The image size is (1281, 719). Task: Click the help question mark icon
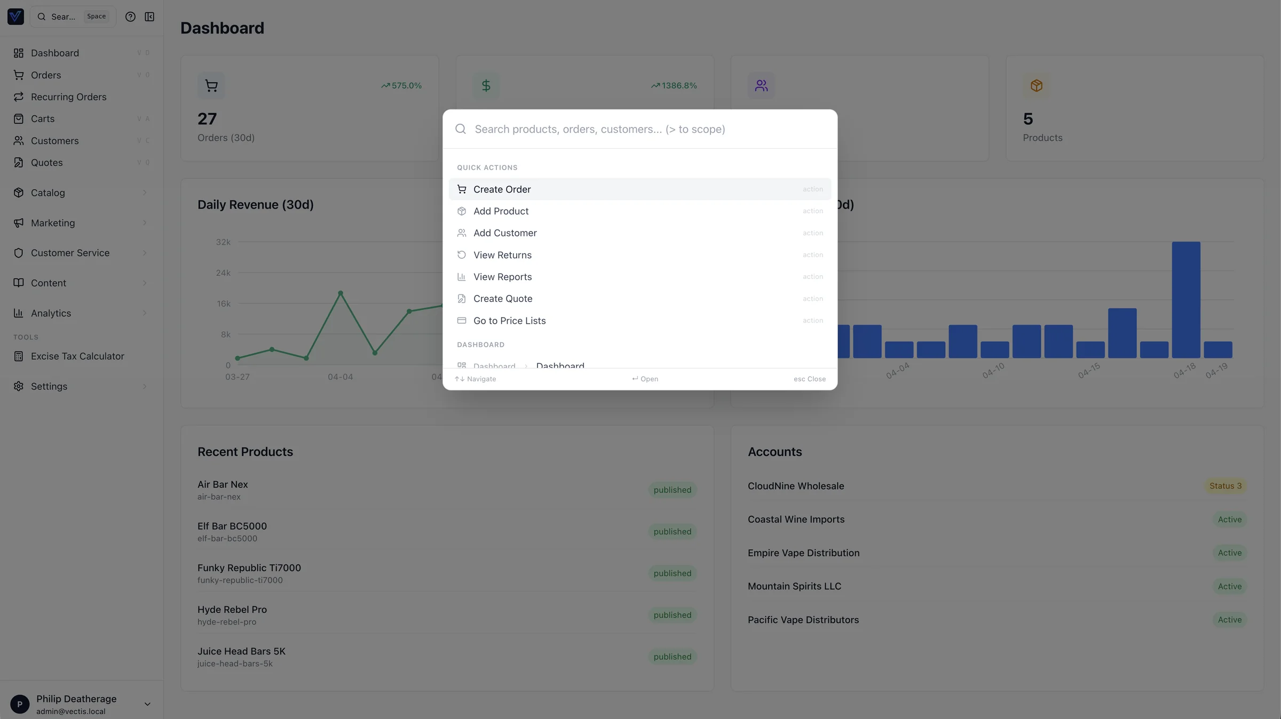(130, 17)
